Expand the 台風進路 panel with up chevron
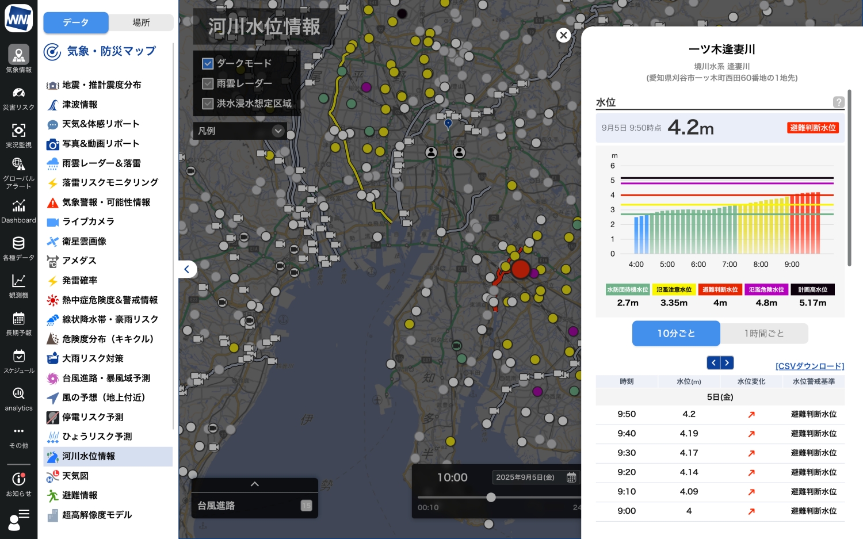 pyautogui.click(x=254, y=484)
